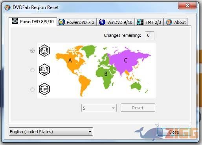Click the Reset button
Image resolution: width=202 pixels, height=145 pixels.
138,108
